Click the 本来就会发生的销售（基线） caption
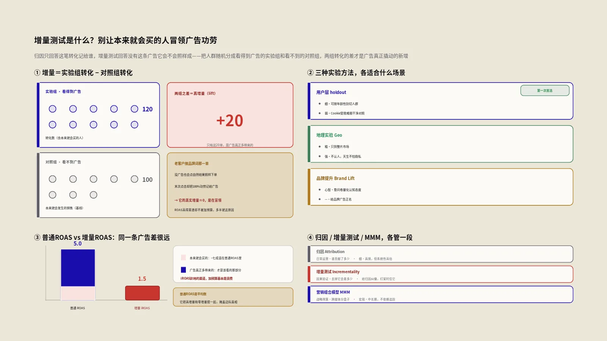607x341 pixels. [x=64, y=208]
